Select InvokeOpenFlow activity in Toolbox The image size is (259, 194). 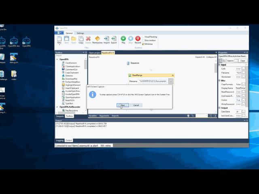tap(73, 91)
